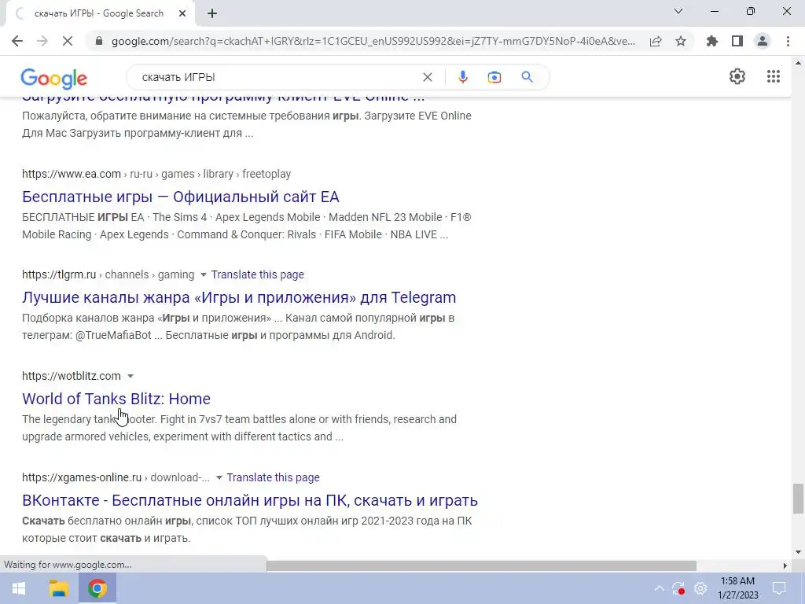Search by image with the camera icon

[x=494, y=77]
